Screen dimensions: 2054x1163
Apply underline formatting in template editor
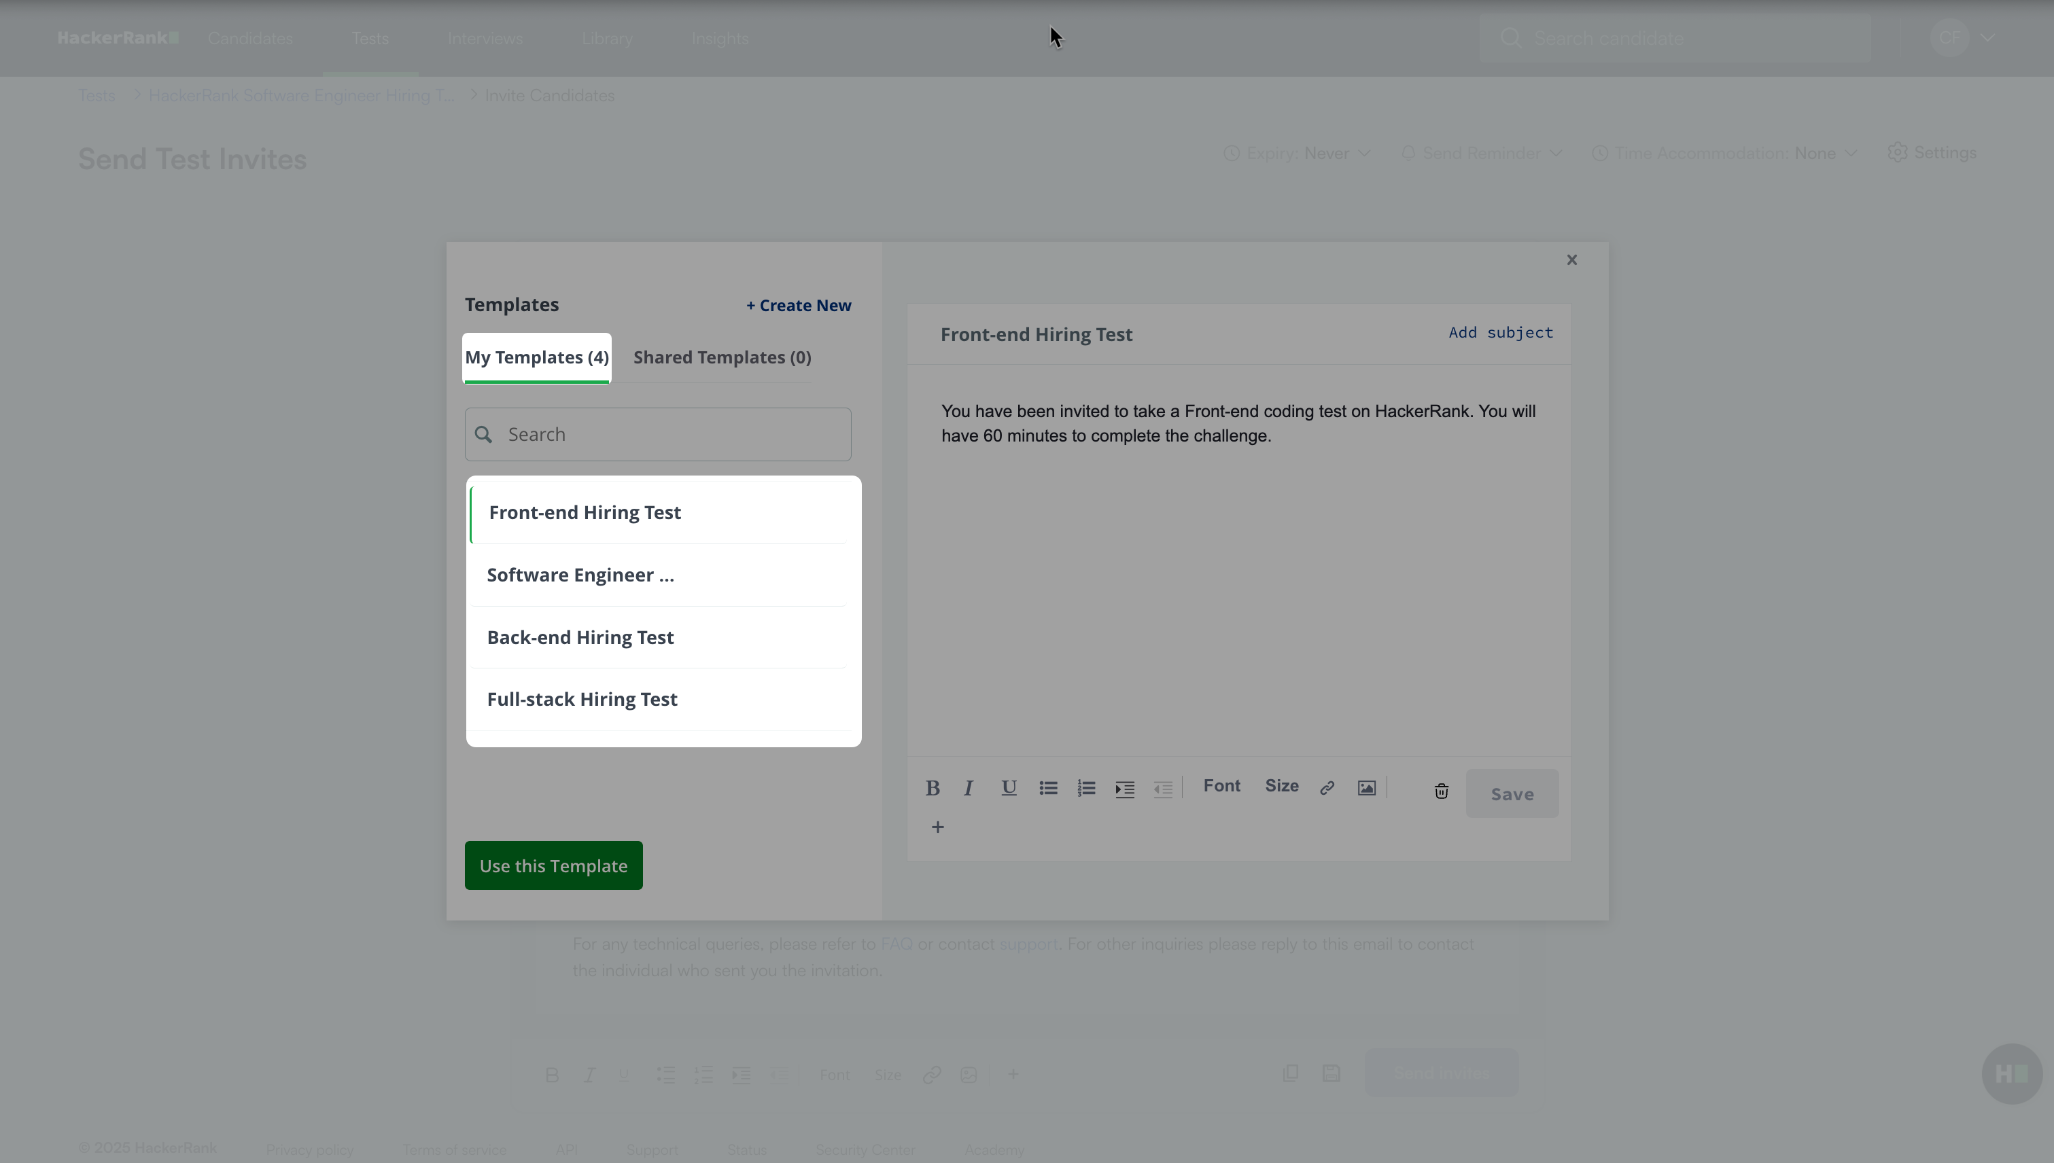1009,789
